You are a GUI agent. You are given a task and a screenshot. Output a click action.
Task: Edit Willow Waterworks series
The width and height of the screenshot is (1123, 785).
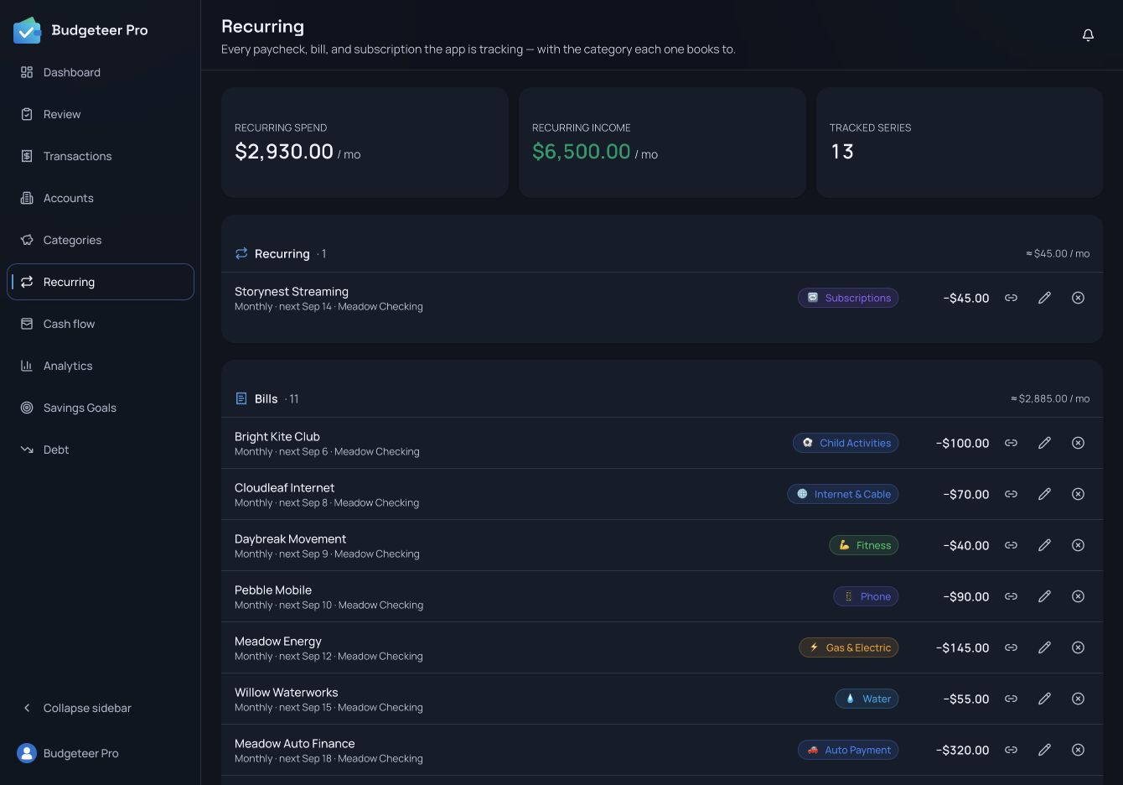pos(1045,699)
